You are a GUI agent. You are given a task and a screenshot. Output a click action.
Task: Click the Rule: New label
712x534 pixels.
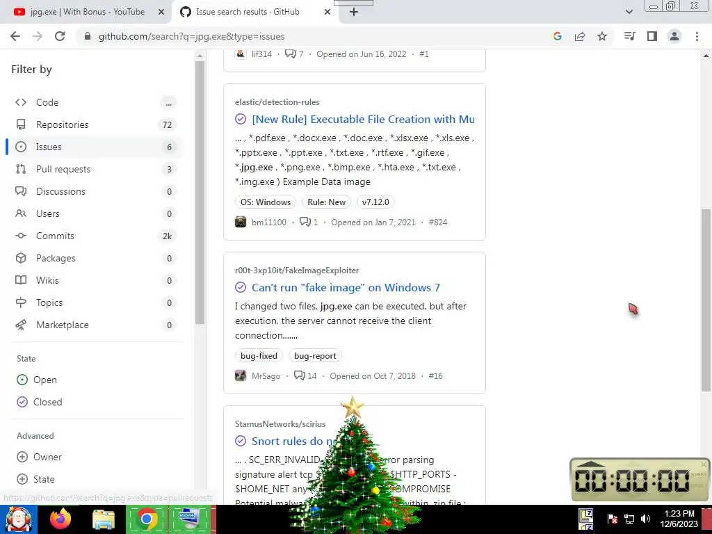327,202
